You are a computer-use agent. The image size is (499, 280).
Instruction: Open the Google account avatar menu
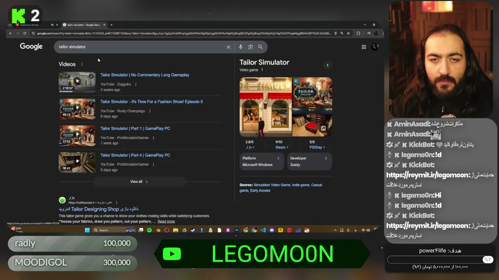click(375, 47)
